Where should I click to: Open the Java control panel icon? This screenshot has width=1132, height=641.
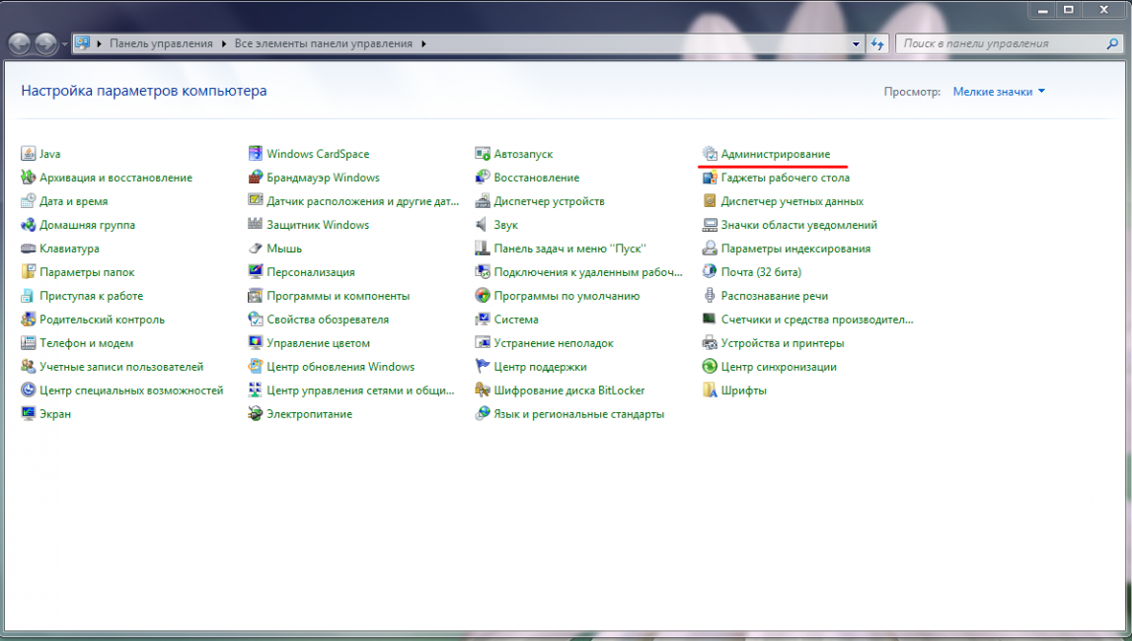29,154
